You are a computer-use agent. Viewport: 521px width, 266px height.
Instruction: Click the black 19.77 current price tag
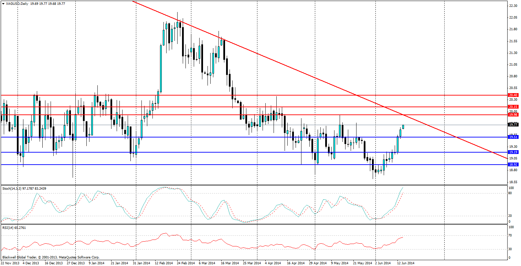tap(514, 125)
